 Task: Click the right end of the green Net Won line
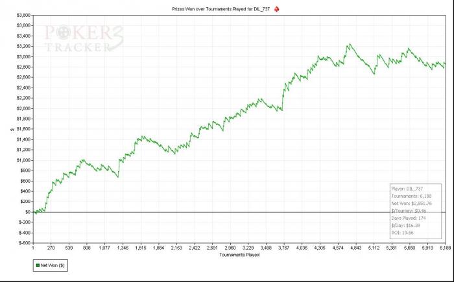[x=446, y=64]
